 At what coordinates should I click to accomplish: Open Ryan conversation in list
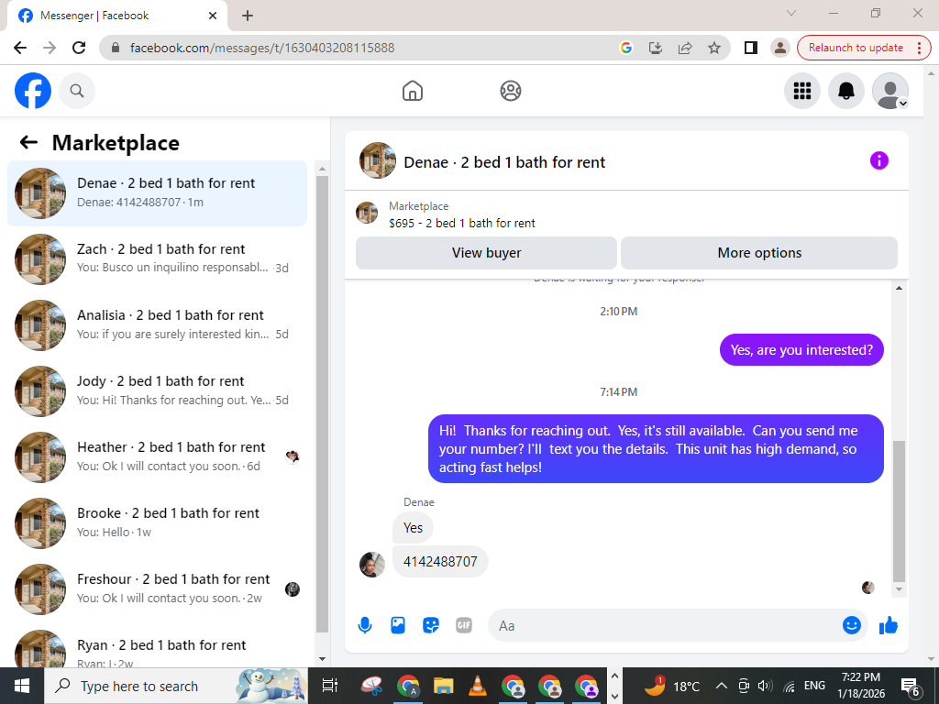pyautogui.click(x=157, y=649)
